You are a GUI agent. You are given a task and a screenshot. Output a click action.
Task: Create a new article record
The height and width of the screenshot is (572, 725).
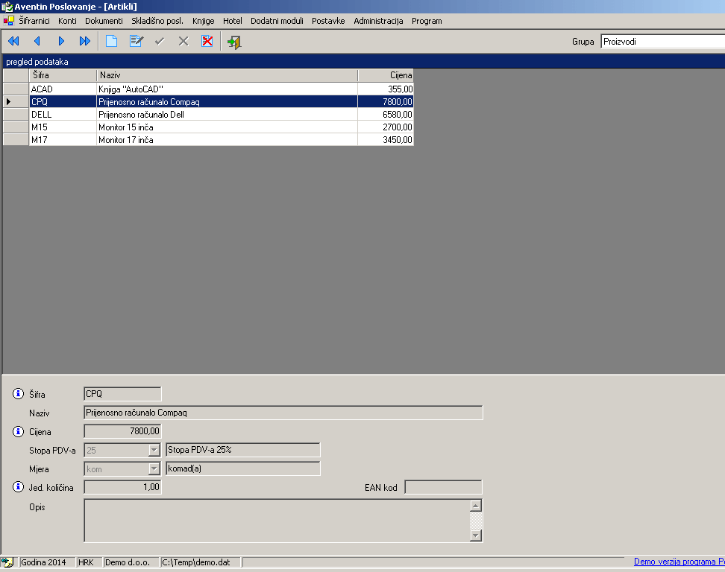111,42
